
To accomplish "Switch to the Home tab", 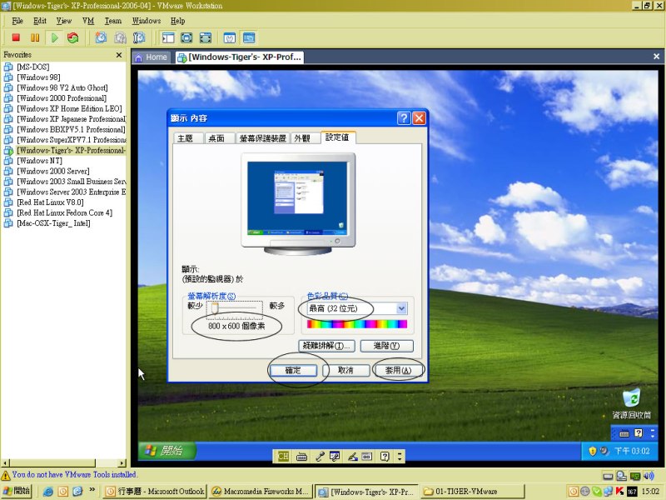I will pos(152,57).
